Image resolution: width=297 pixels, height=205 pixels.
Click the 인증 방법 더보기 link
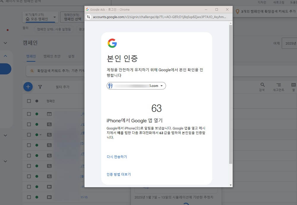(119, 174)
